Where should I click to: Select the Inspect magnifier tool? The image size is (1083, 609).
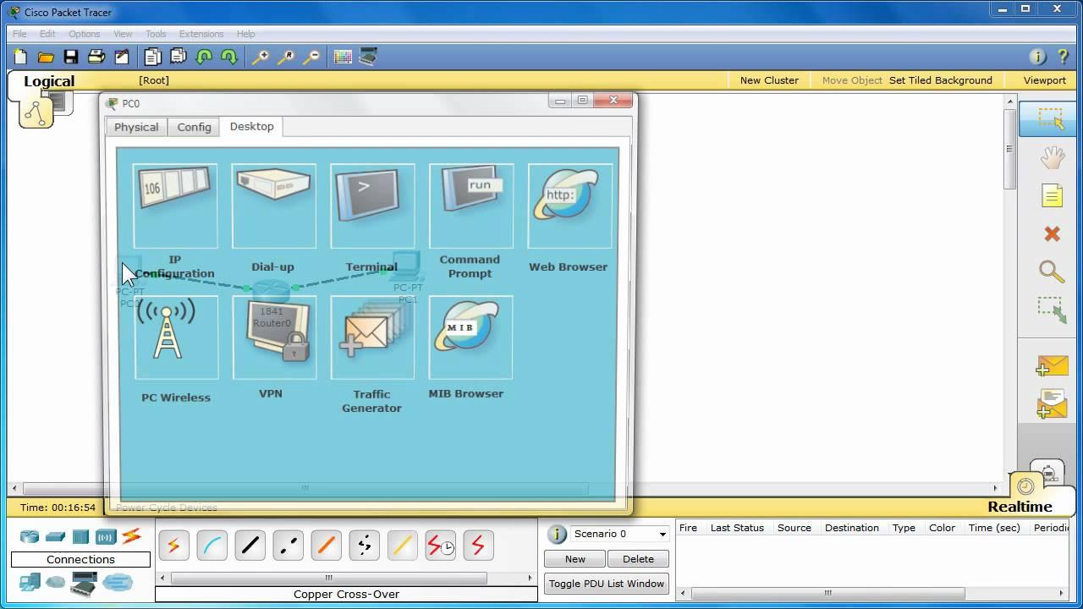(x=1051, y=272)
